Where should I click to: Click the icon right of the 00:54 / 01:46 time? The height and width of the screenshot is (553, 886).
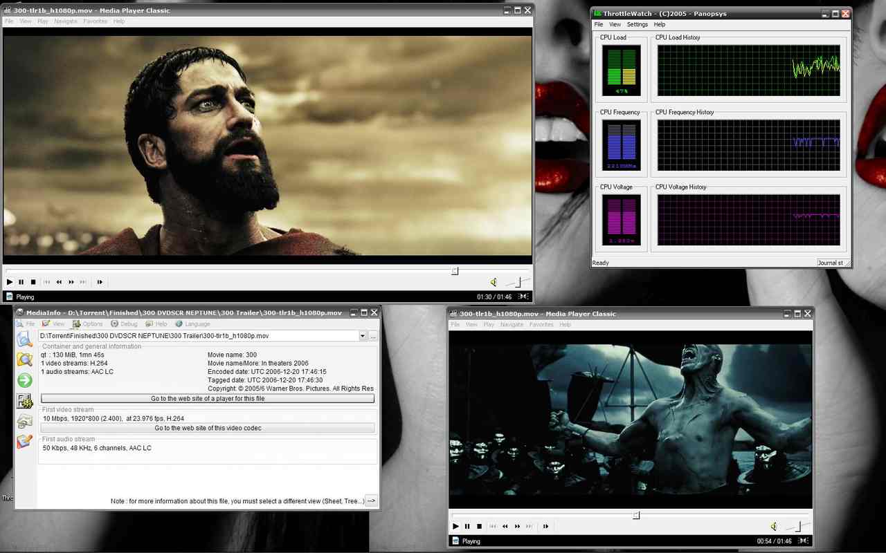coord(803,542)
